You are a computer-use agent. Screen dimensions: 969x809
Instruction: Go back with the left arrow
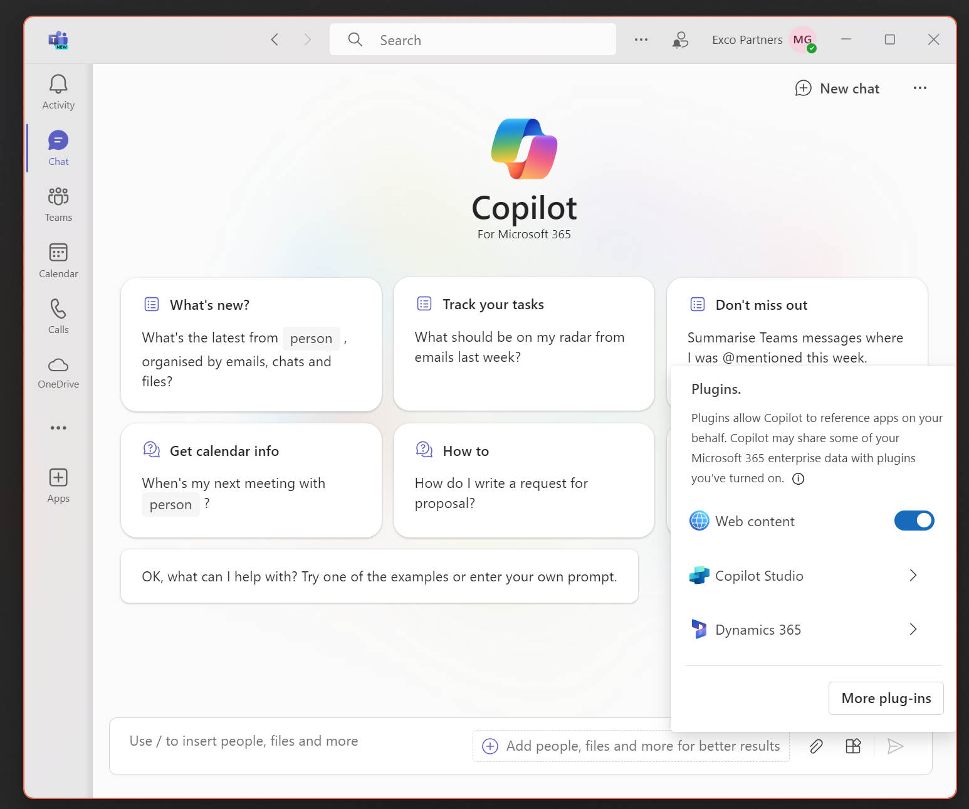coord(275,40)
